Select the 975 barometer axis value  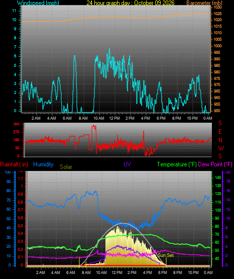coord(217,78)
